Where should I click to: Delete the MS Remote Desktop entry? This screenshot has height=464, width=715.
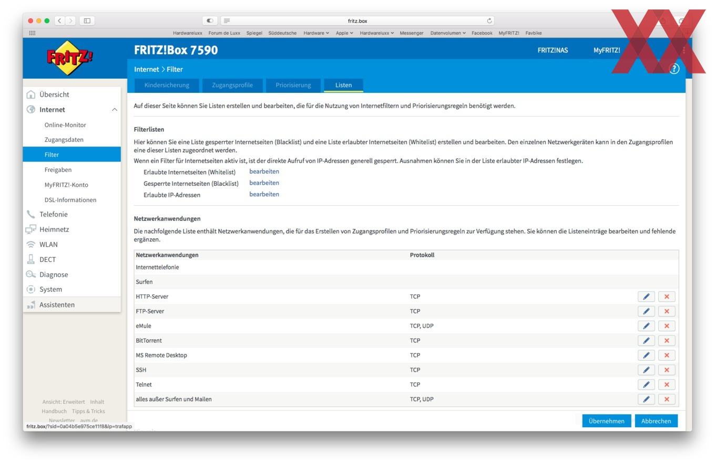[x=667, y=355]
